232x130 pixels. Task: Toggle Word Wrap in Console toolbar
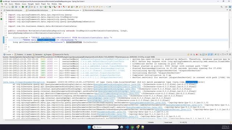tap(206, 55)
